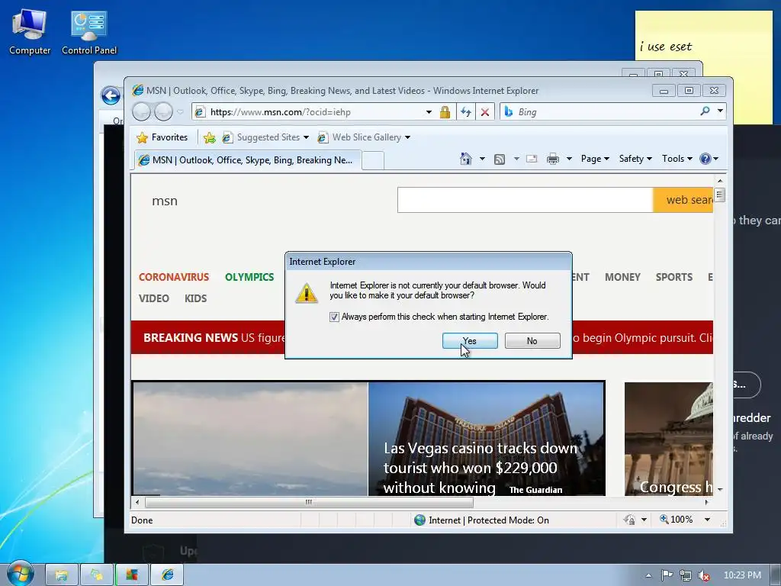Image resolution: width=781 pixels, height=586 pixels.
Task: Click the MSN web search input field
Action: 525,200
